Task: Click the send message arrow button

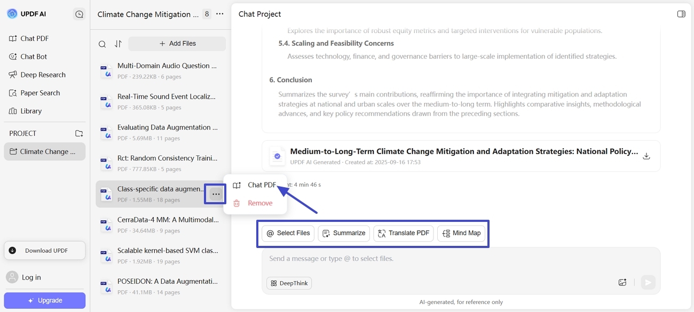Action: pos(648,283)
